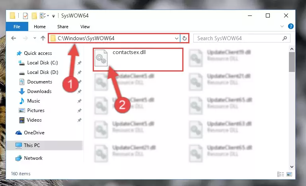Click the folder icon in the title bar

[x=12, y=15]
